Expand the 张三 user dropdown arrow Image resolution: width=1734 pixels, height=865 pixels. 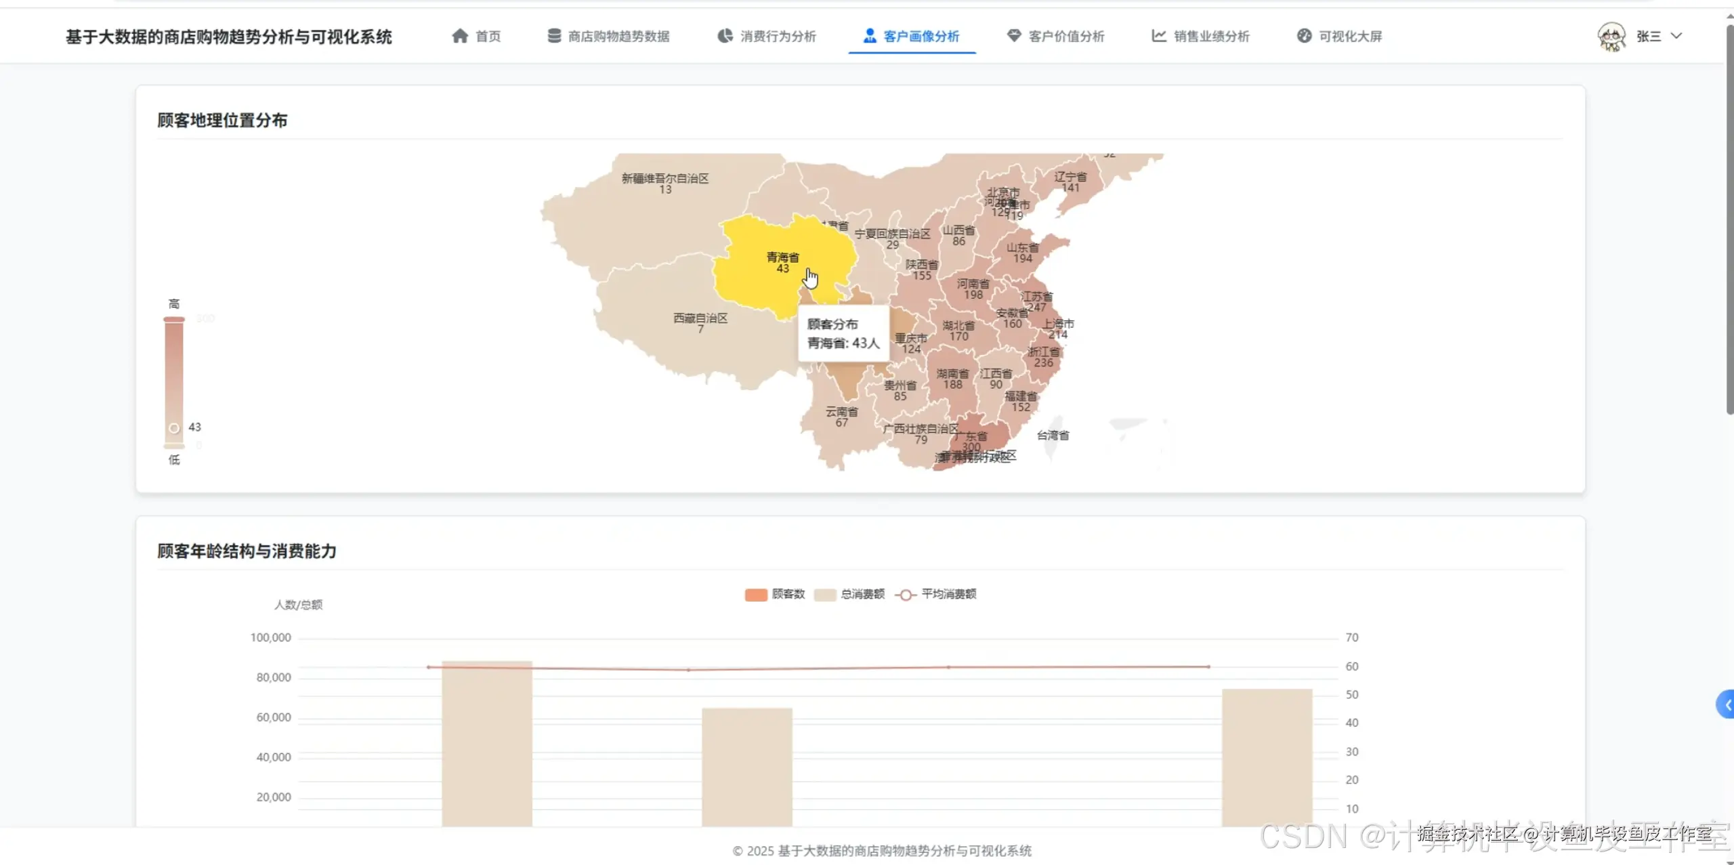(x=1676, y=36)
